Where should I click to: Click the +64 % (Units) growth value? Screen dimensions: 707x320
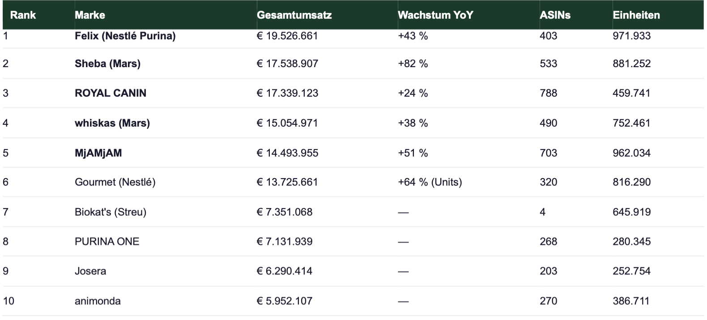pos(430,182)
